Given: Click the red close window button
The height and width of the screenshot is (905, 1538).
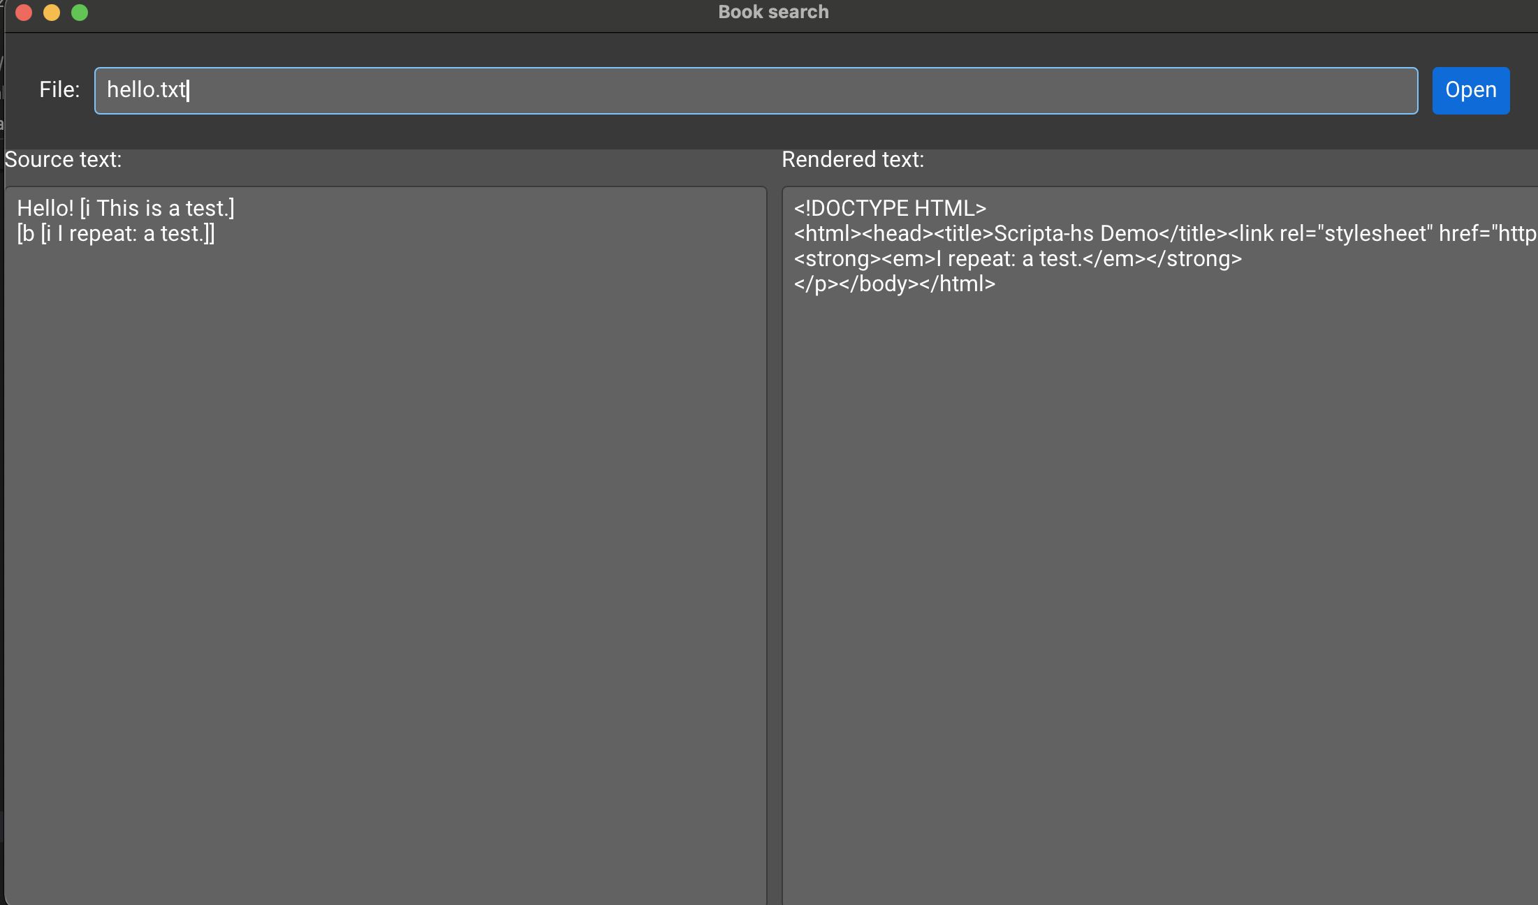Looking at the screenshot, I should point(24,13).
